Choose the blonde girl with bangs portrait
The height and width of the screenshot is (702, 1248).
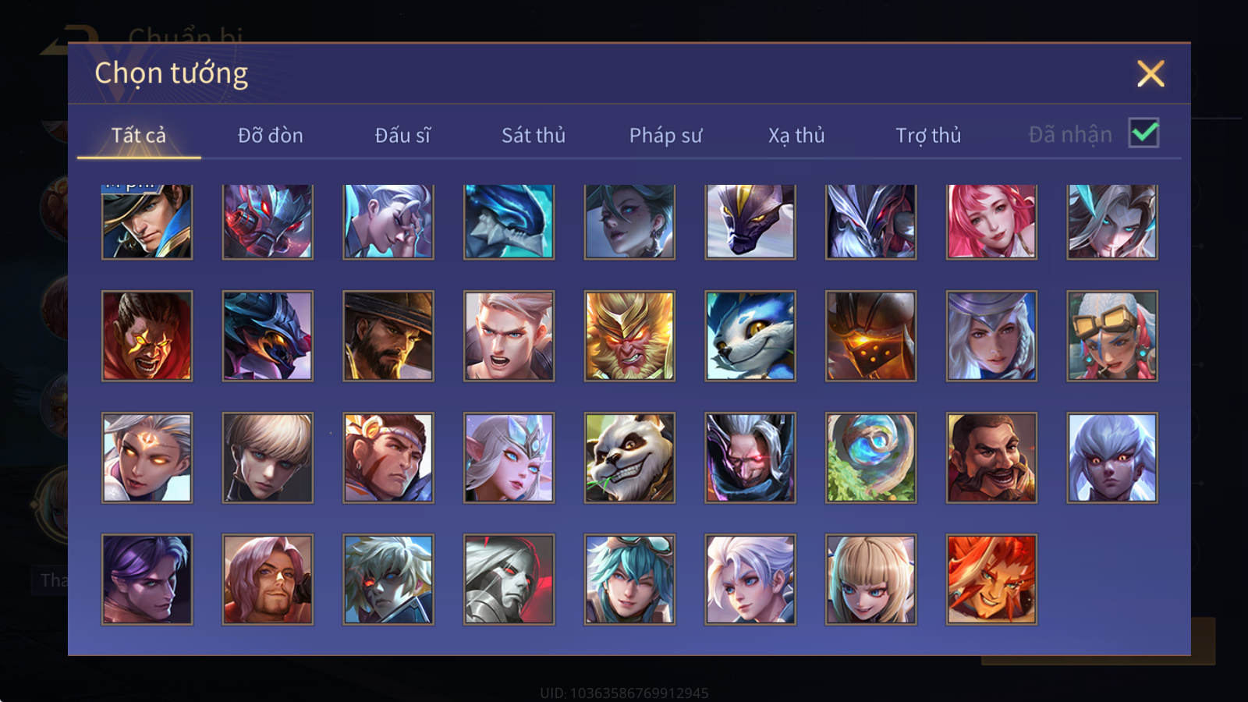[x=870, y=580]
